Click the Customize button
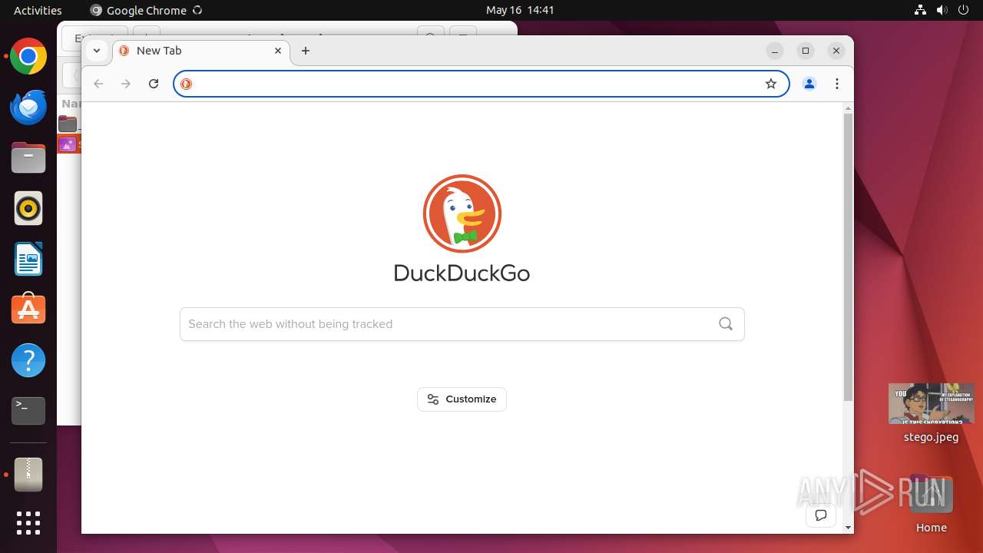This screenshot has height=553, width=983. pyautogui.click(x=462, y=399)
